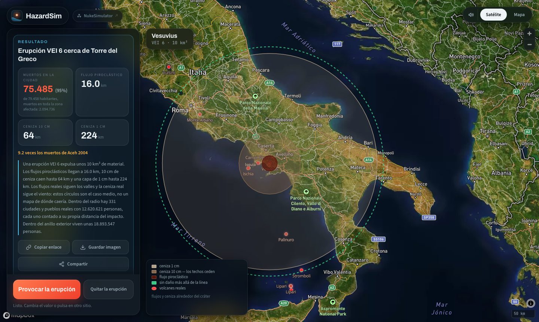Click the Vulsini volcano marker
This screenshot has width=539, height=322.
point(169,67)
